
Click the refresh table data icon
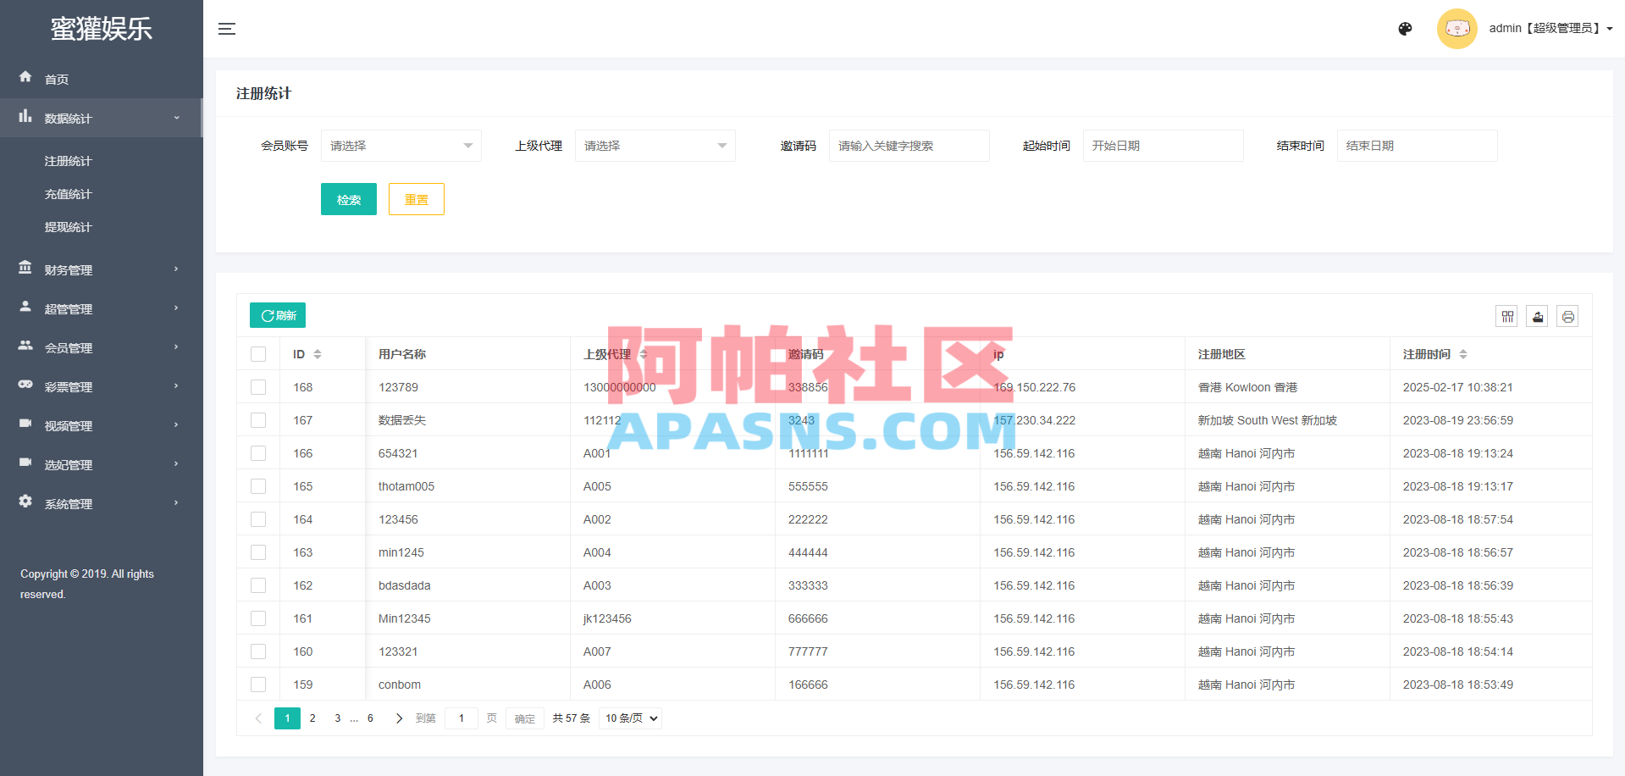[277, 314]
